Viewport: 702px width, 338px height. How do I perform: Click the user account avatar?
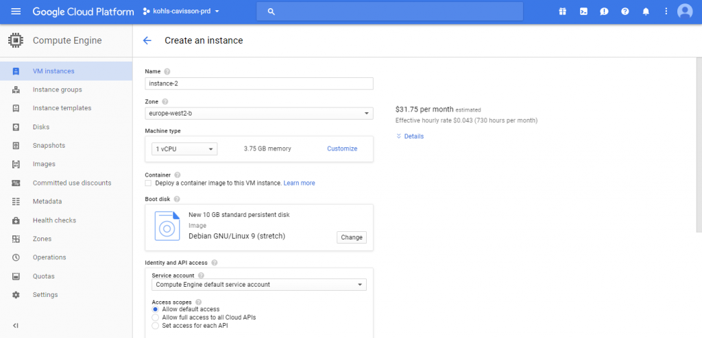click(x=684, y=12)
